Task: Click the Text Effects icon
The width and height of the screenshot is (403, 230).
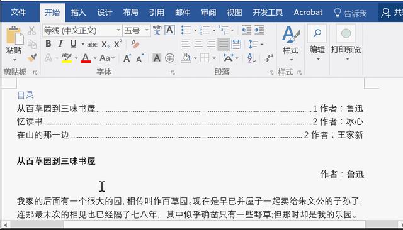Action: [48, 58]
